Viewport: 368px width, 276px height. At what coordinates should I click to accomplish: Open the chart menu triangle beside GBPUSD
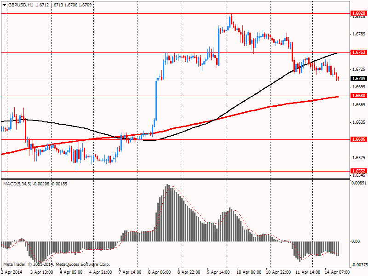click(x=5, y=5)
